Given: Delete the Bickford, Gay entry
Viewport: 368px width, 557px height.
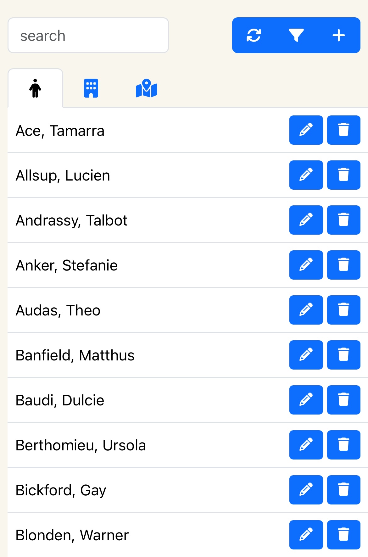Looking at the screenshot, I should tap(343, 490).
